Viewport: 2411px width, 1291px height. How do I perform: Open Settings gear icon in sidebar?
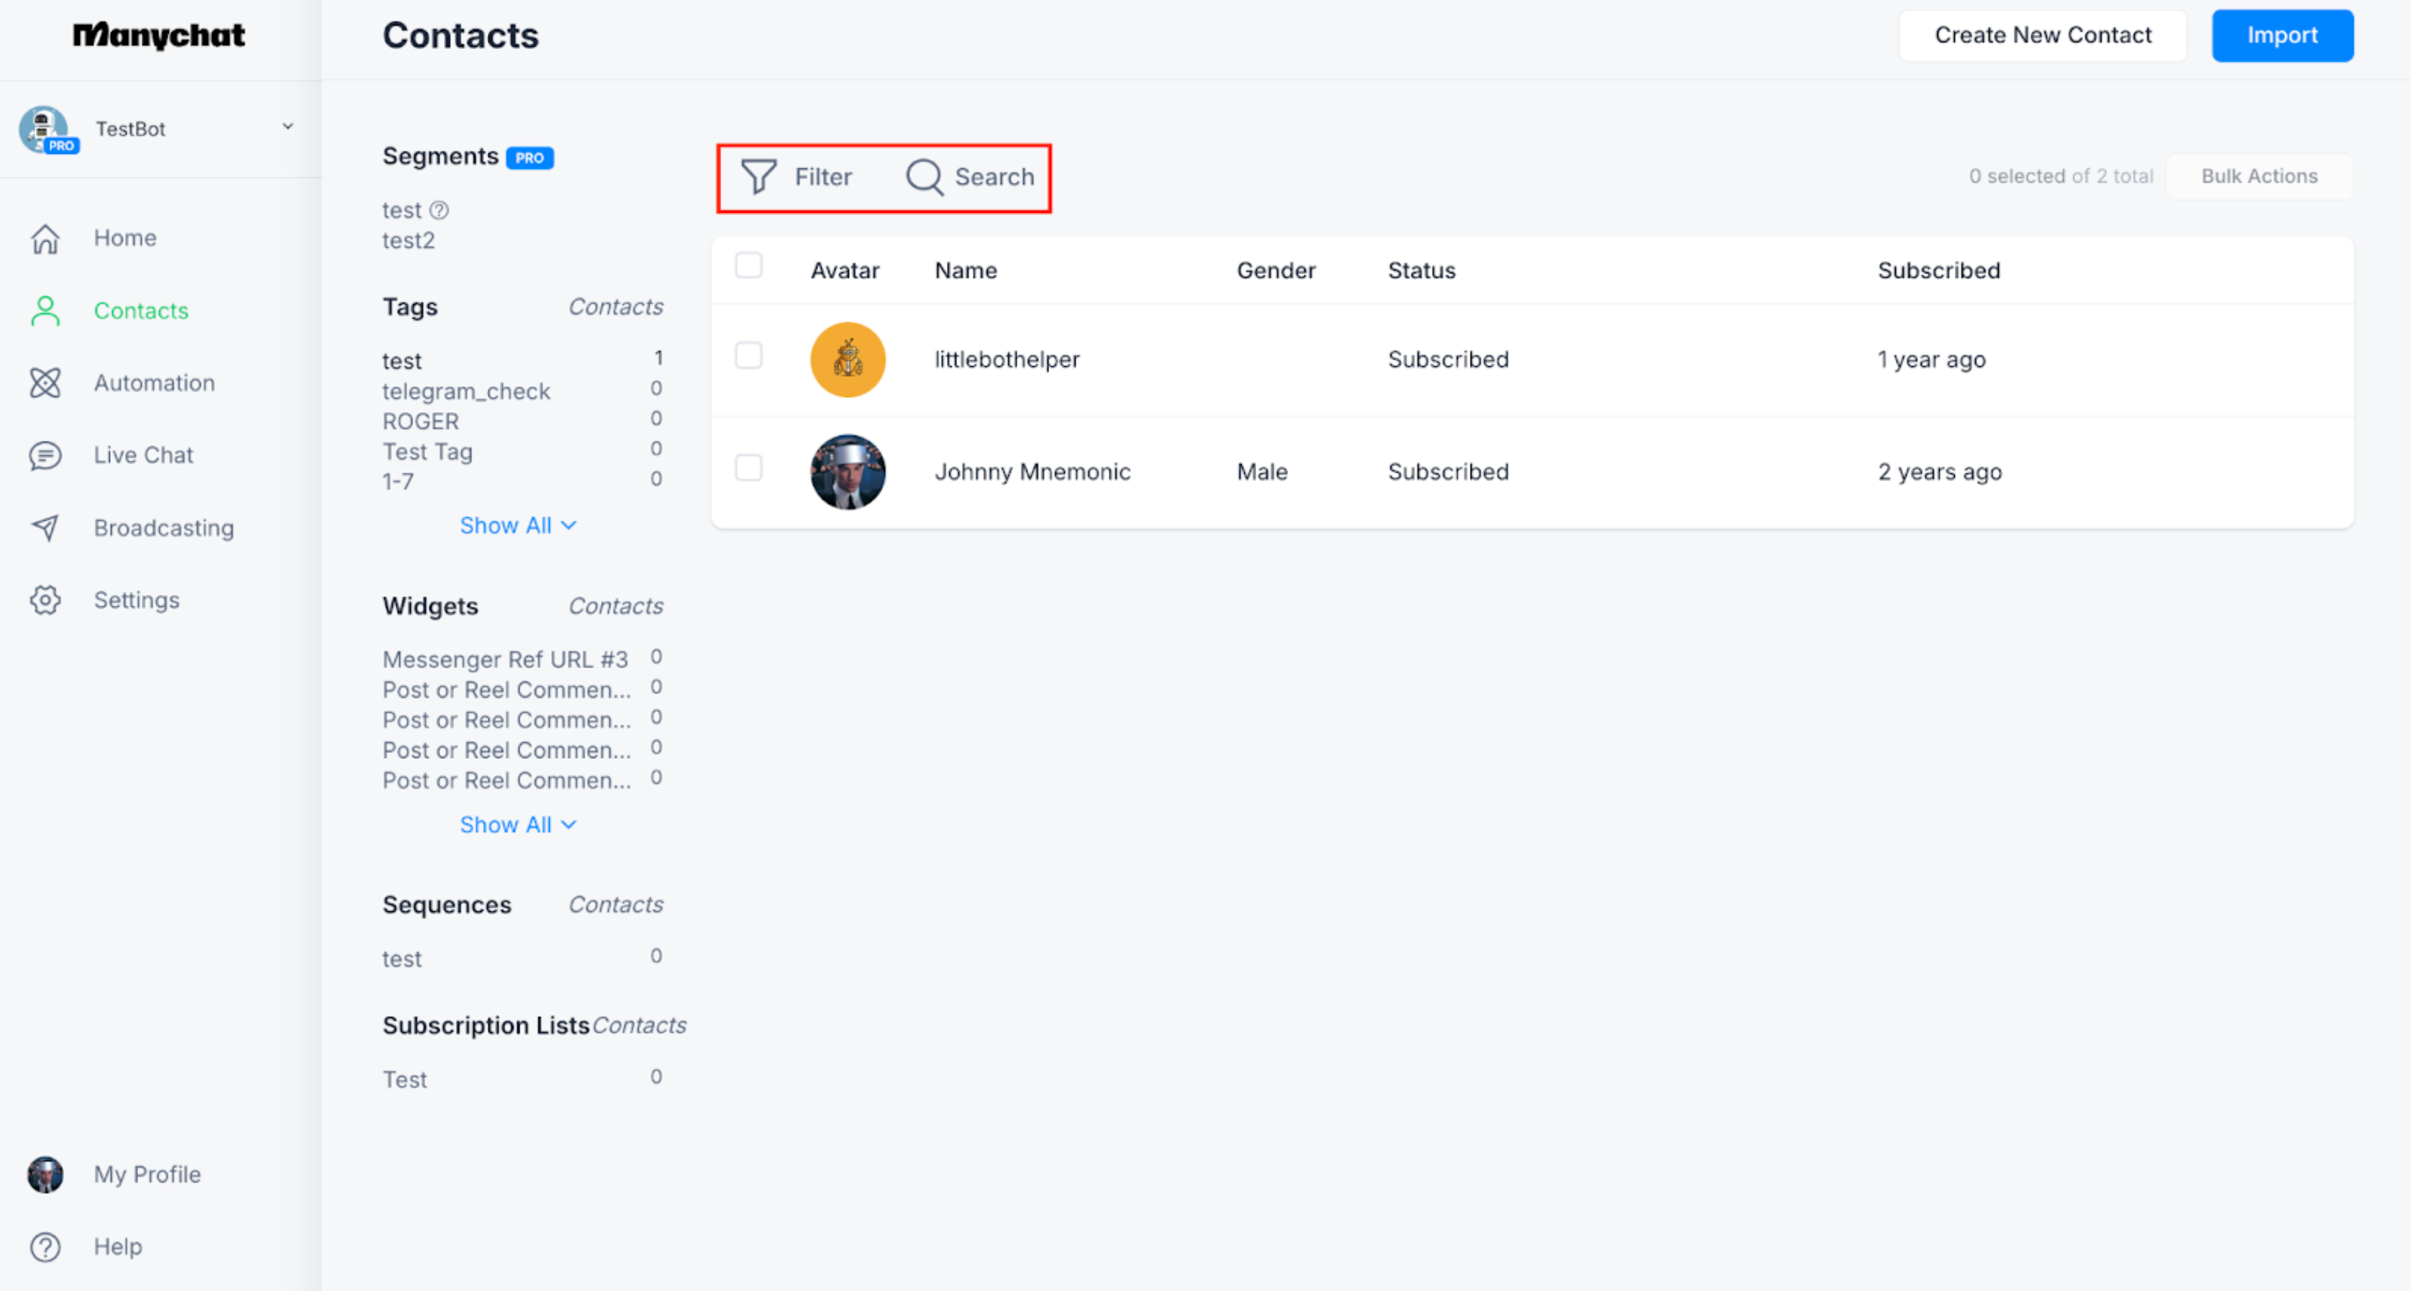tap(45, 600)
